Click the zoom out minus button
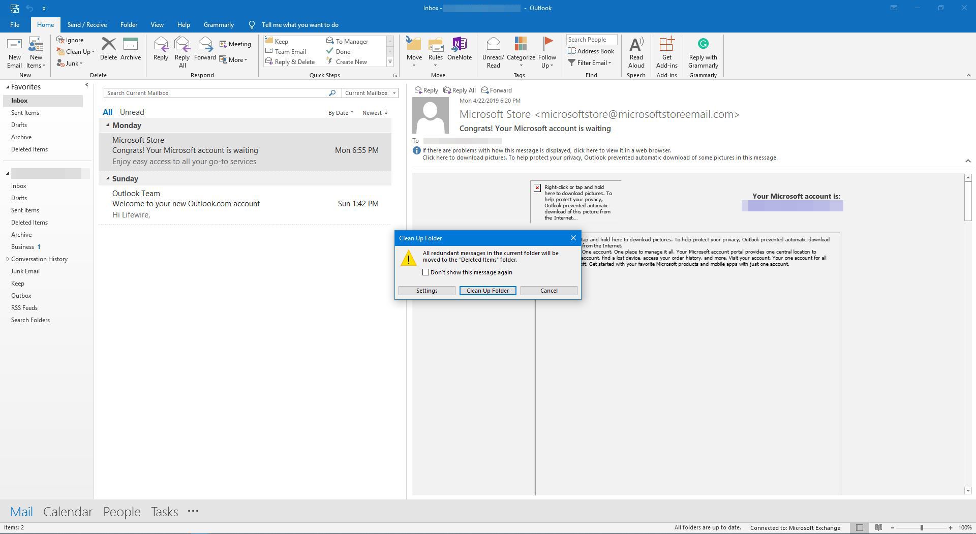The image size is (976, 534). coord(892,527)
